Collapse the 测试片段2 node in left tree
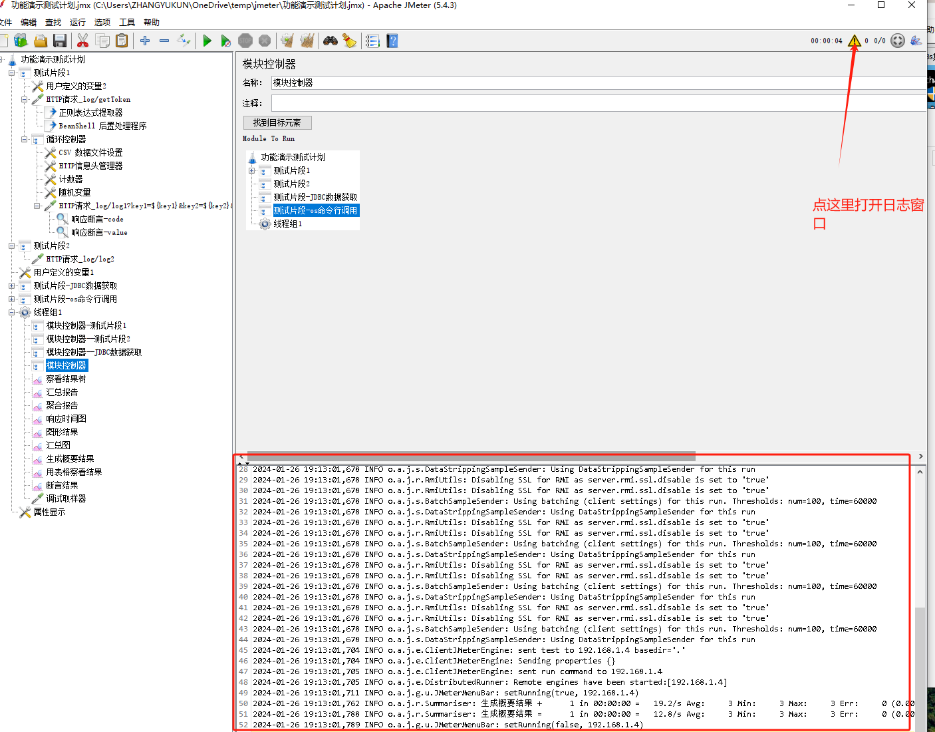Screen dimensions: 935x732 [x=11, y=246]
